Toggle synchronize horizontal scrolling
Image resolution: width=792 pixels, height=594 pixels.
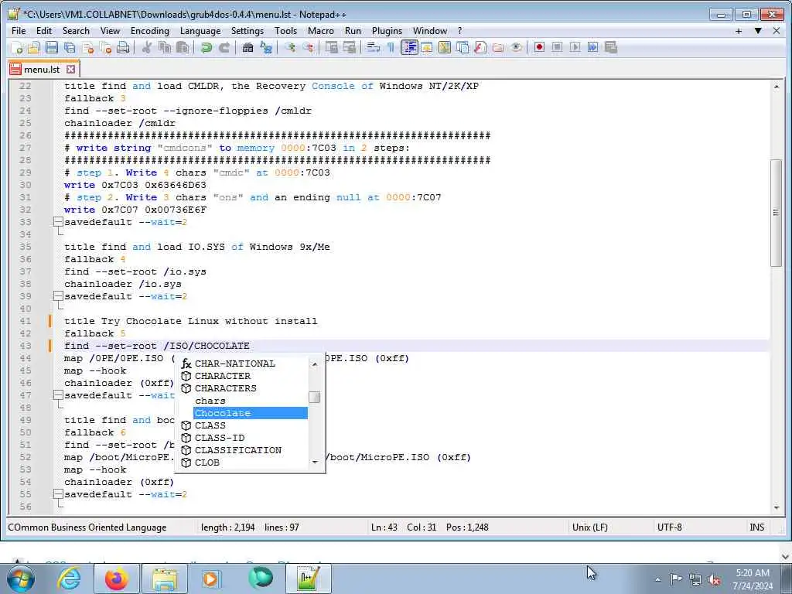350,47
